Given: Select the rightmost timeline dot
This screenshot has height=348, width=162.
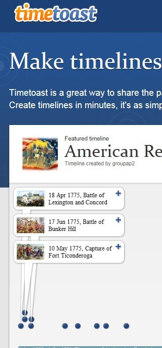Looking at the screenshot, I should (126, 326).
